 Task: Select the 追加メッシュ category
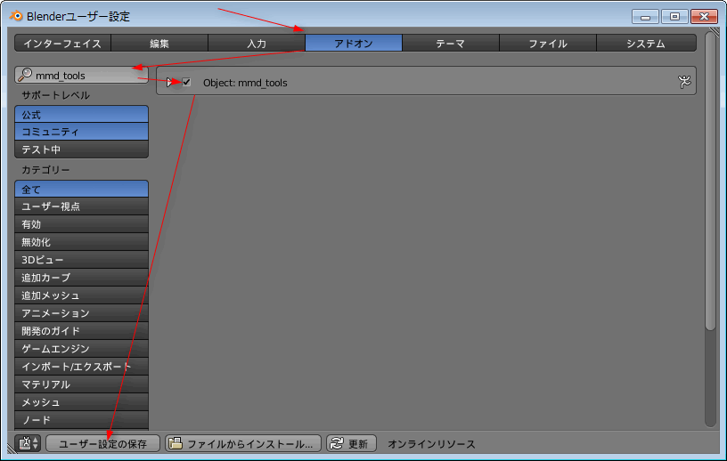pos(82,295)
